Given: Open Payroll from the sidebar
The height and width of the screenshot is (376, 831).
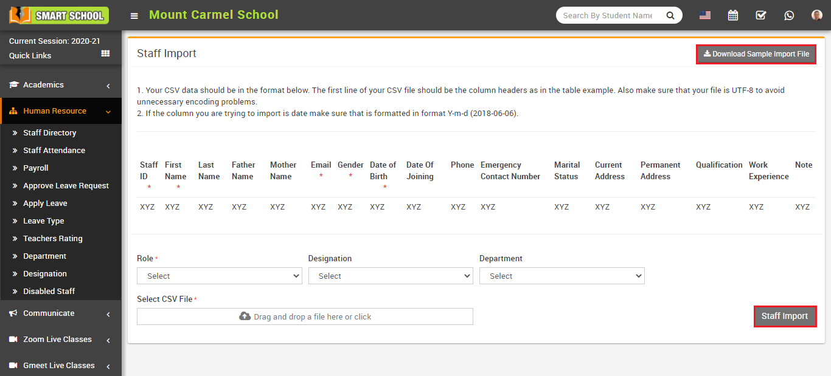Looking at the screenshot, I should click(36, 168).
